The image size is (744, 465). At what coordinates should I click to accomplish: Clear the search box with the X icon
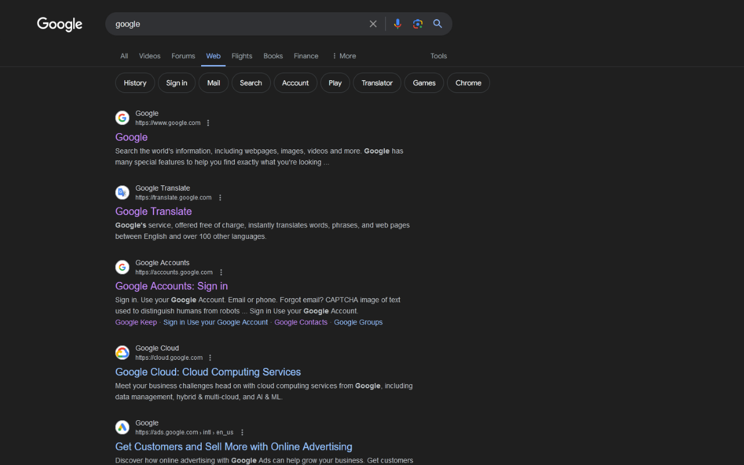coord(373,24)
